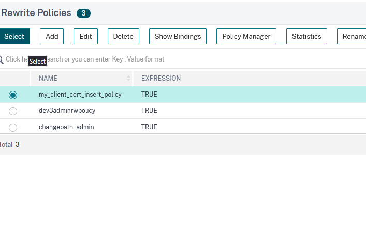Focus the Key : Value search field
This screenshot has width=366, height=230.
click(155, 59)
